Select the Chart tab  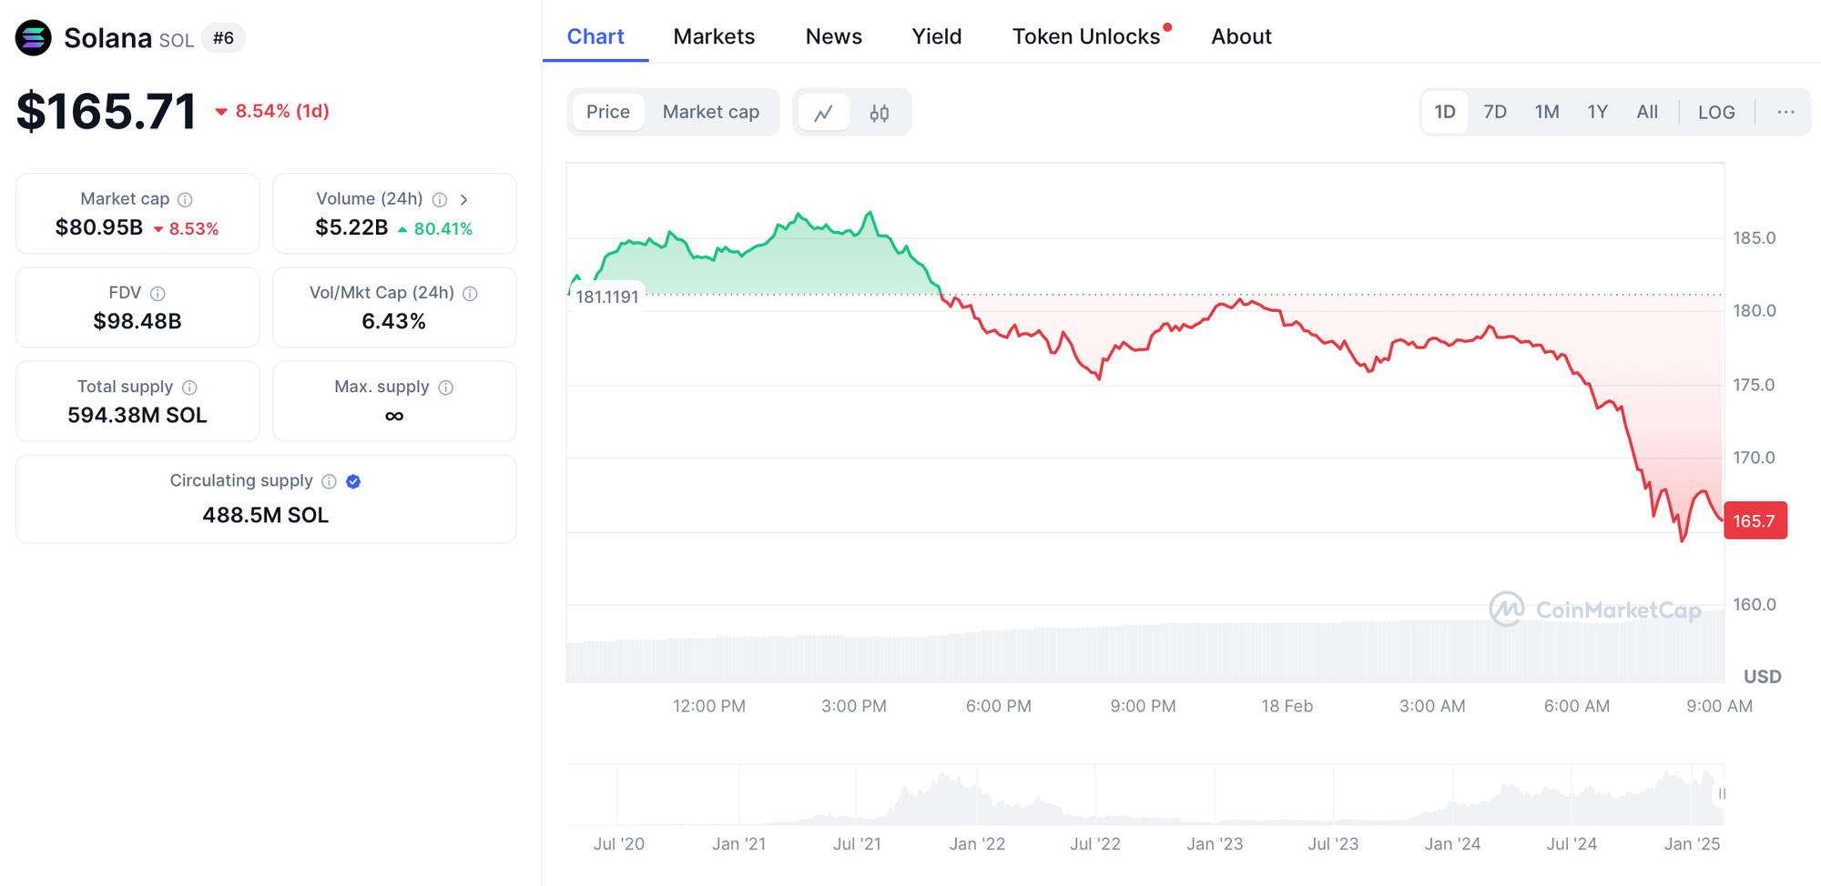pyautogui.click(x=595, y=36)
